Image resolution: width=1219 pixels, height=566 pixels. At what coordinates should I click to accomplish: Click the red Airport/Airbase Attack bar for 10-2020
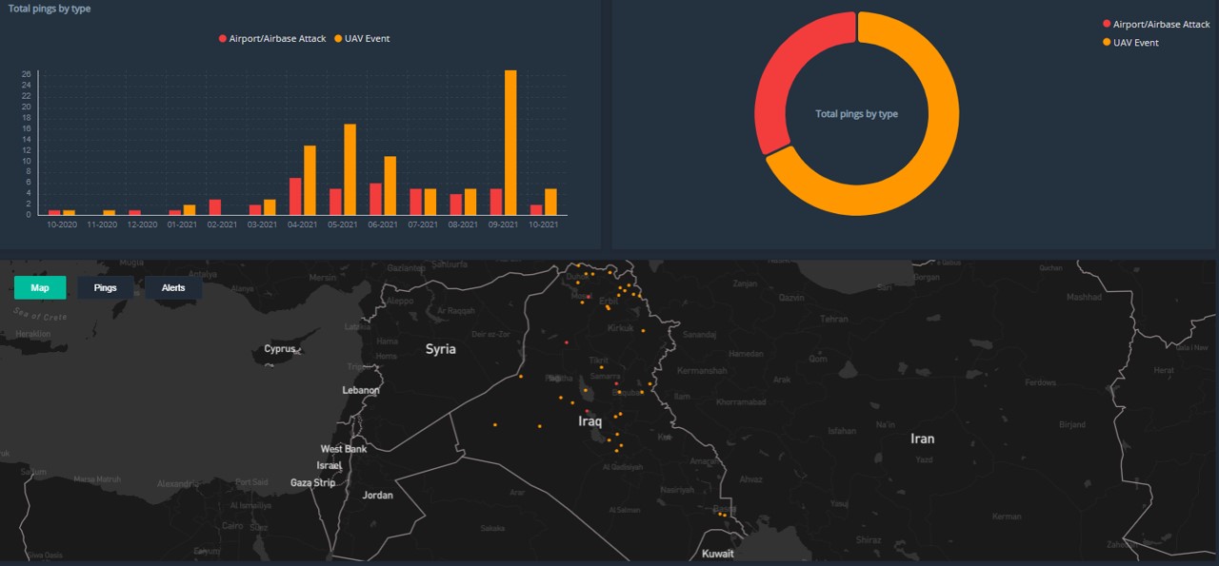click(54, 212)
